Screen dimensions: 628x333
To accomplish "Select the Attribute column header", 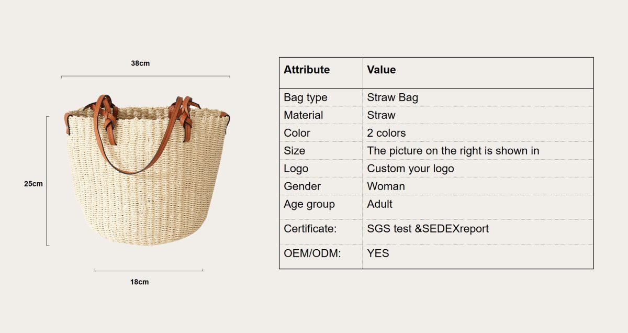I will (307, 70).
